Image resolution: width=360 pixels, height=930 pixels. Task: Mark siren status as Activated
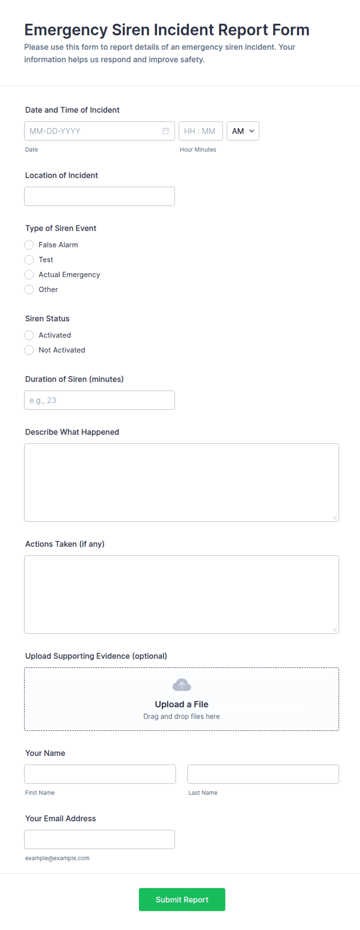29,335
